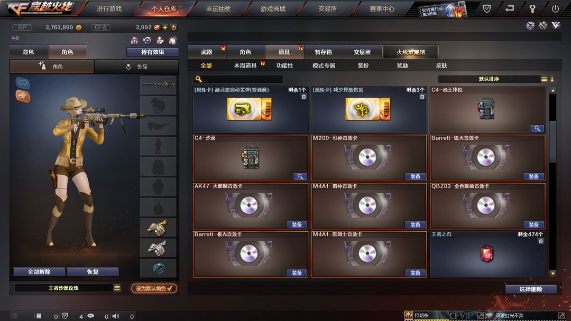Click the plus icon to add CF points

click(165, 27)
